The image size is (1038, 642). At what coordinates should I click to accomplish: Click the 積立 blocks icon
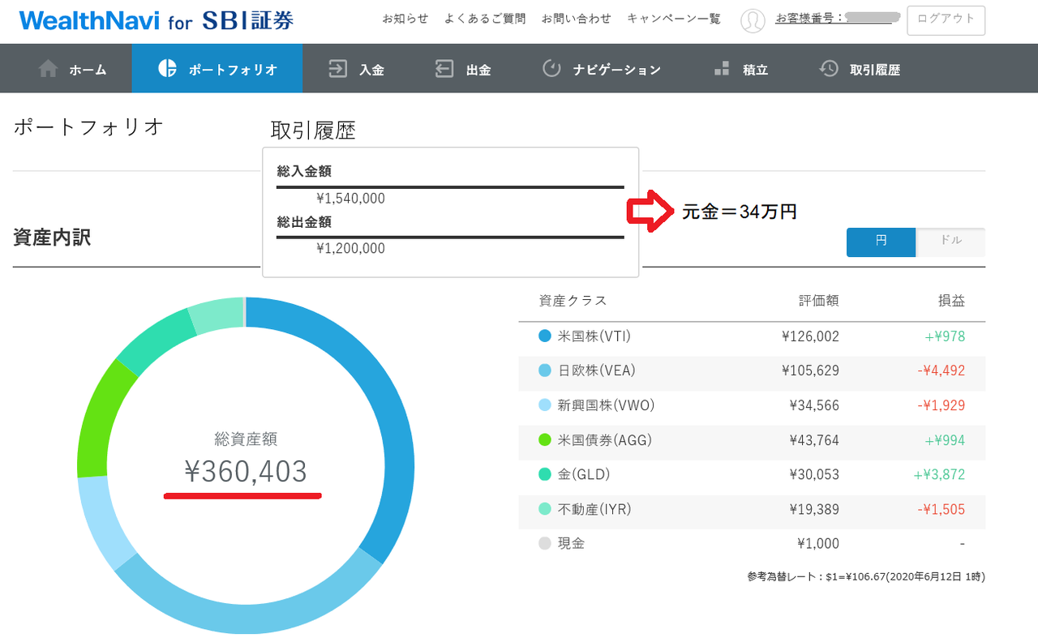pos(722,69)
